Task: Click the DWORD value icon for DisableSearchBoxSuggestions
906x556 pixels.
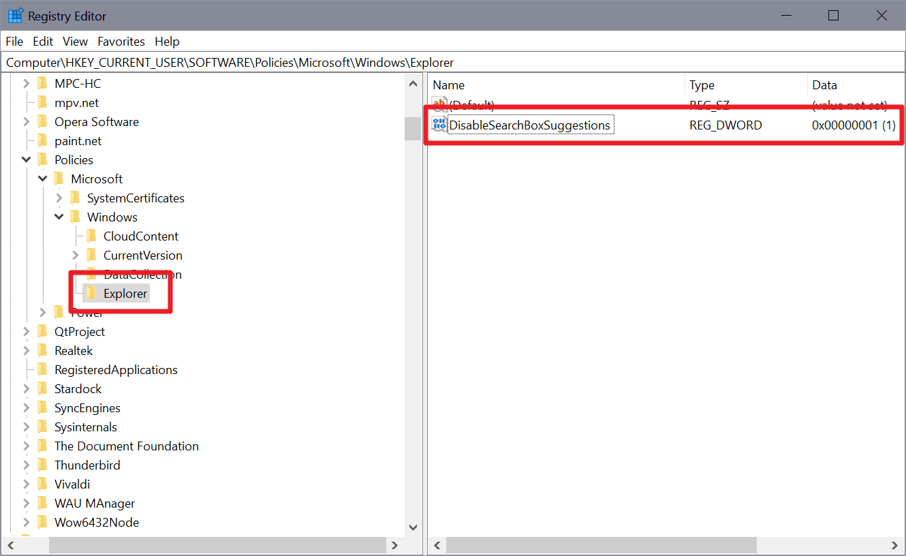Action: click(439, 125)
